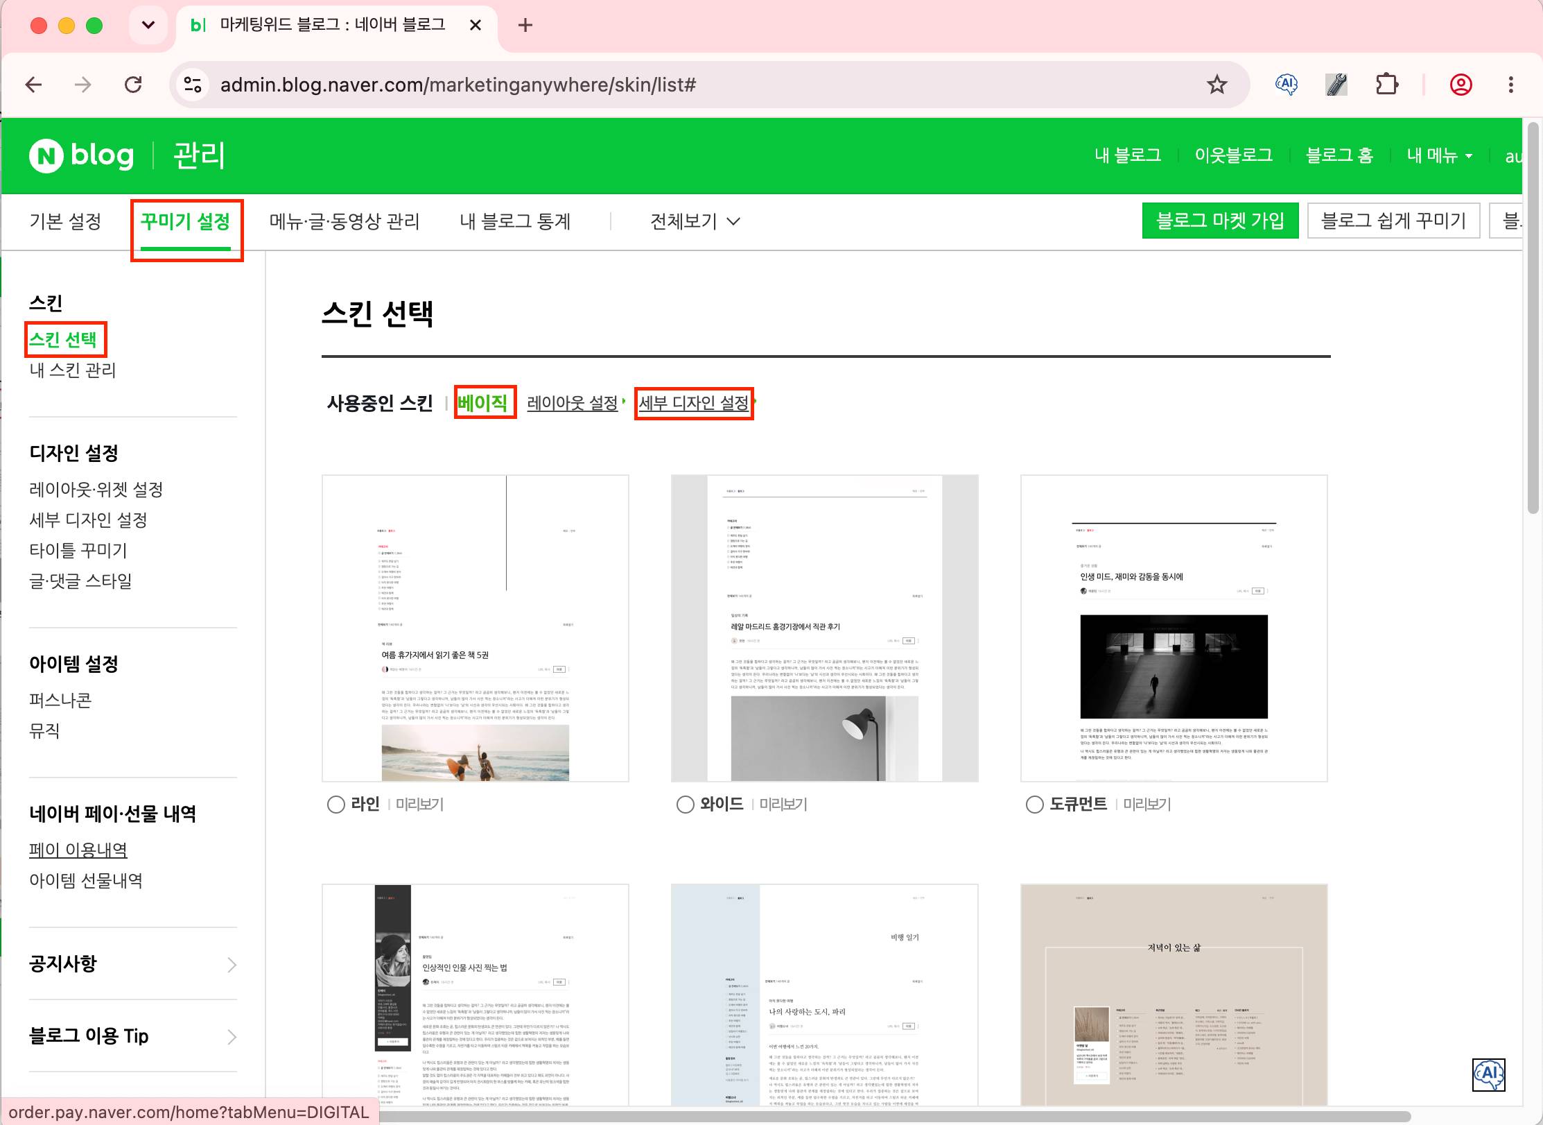This screenshot has width=1543, height=1125.
Task: Expand the 블로그 이용 Tip arrow
Action: click(x=232, y=1037)
